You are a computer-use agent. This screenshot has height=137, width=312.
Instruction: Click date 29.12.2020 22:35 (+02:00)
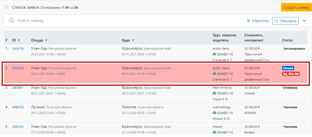[48, 113]
